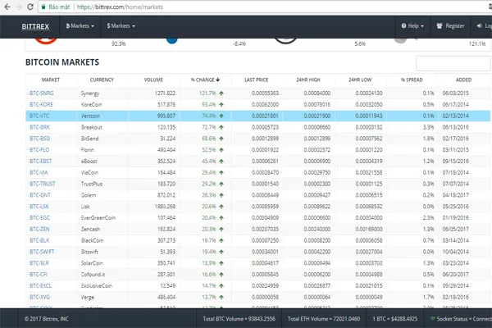Click Total BTC Volume in footer
This screenshot has height=328, width=492.
coord(239,319)
